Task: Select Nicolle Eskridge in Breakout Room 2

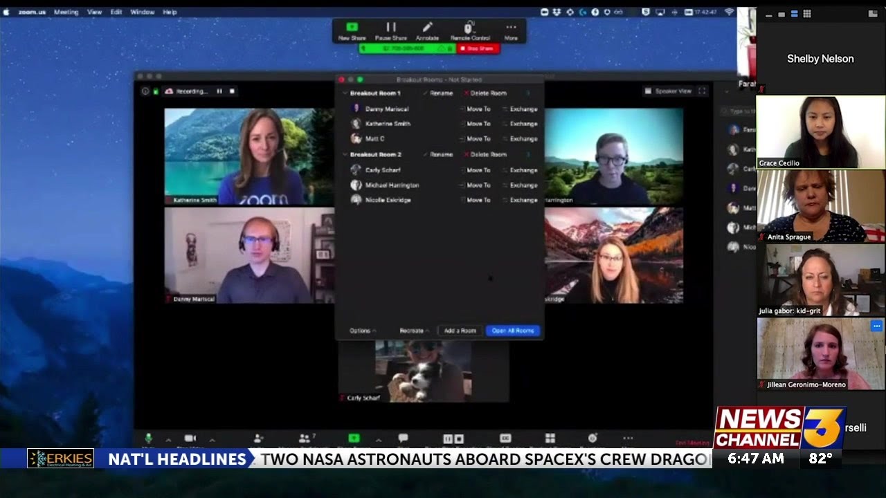Action: tap(388, 200)
